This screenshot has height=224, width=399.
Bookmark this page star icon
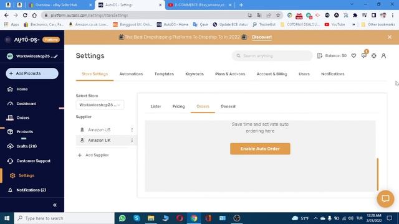click(278, 15)
